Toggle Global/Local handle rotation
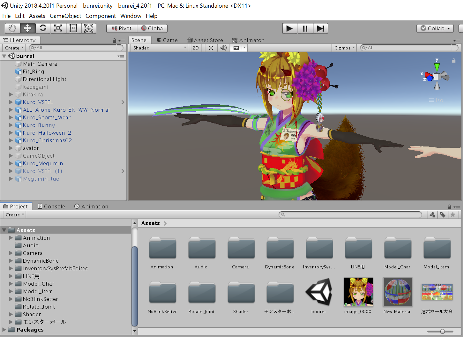This screenshot has width=463, height=337. (153, 28)
